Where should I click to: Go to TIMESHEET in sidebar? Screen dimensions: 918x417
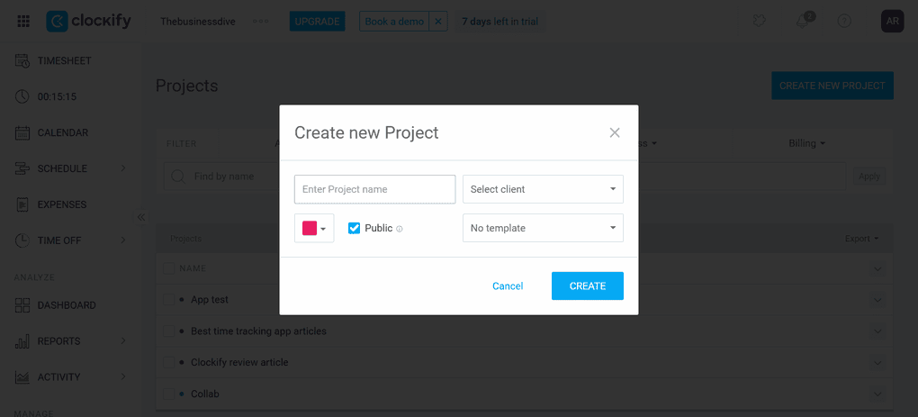coord(65,61)
